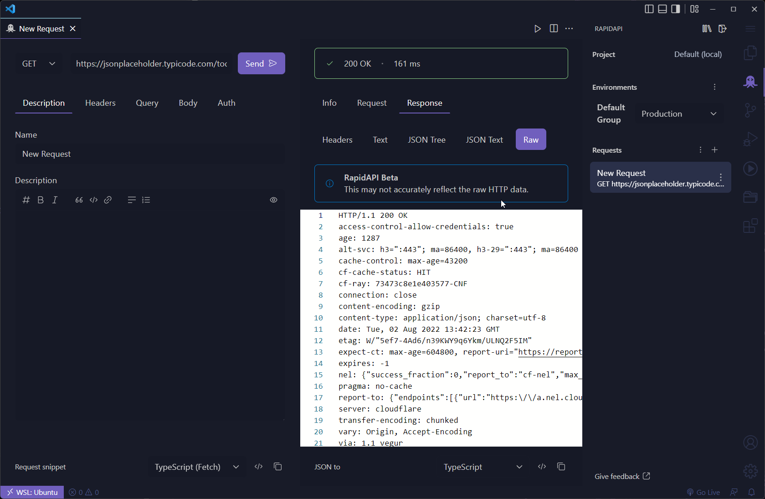Switch to the Body tab

pyautogui.click(x=188, y=103)
